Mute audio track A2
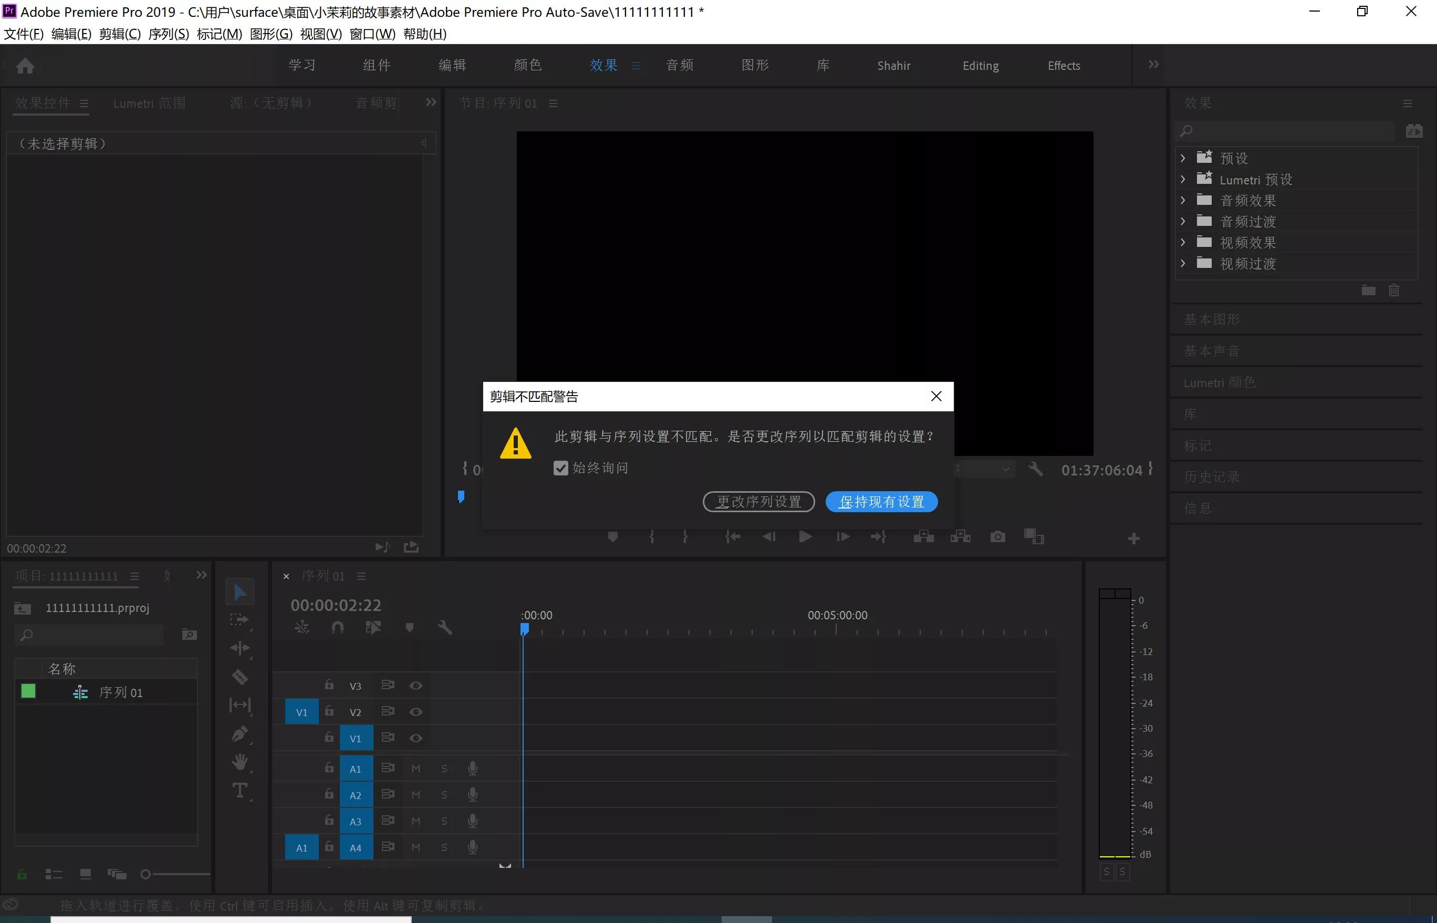This screenshot has height=923, width=1437. tap(416, 795)
